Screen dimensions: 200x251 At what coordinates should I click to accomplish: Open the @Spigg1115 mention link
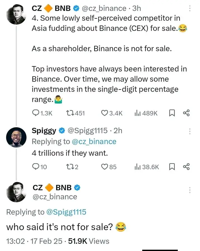pos(66,212)
